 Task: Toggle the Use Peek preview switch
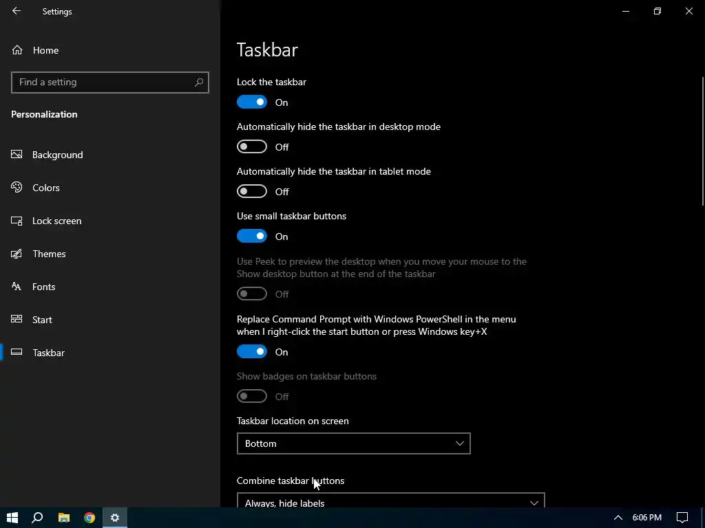(252, 294)
